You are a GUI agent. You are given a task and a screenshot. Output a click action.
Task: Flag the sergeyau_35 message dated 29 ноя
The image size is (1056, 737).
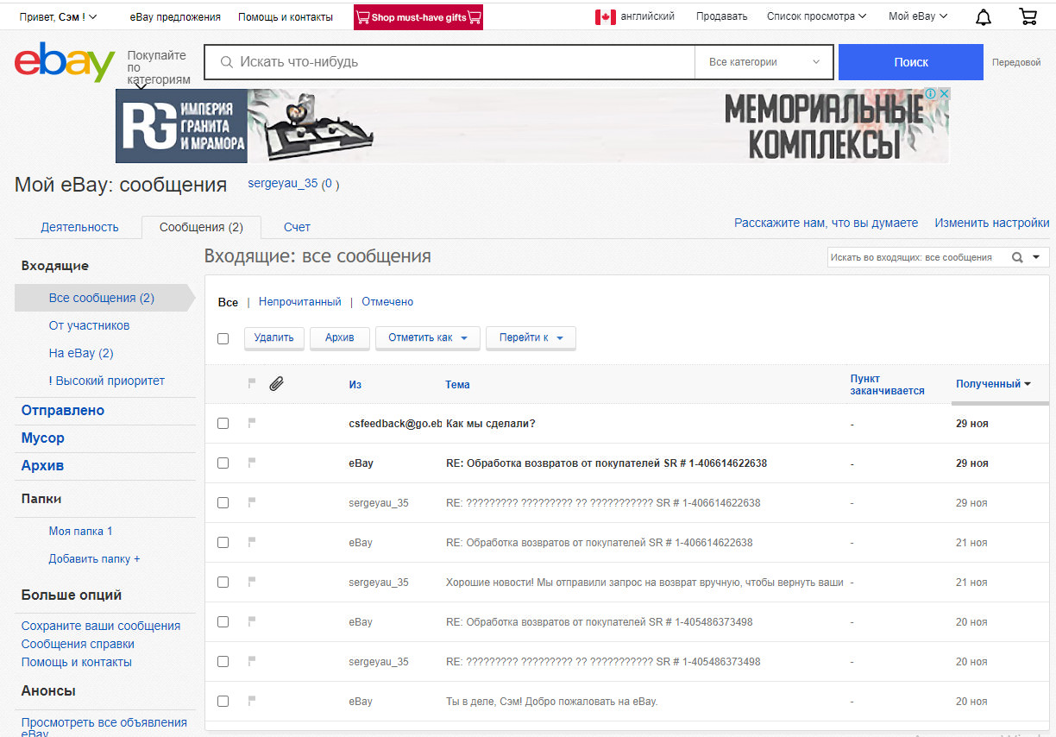(252, 502)
